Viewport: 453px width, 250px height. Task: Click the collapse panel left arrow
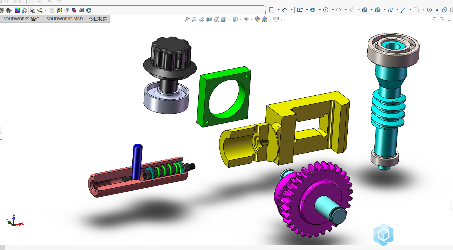434,19
